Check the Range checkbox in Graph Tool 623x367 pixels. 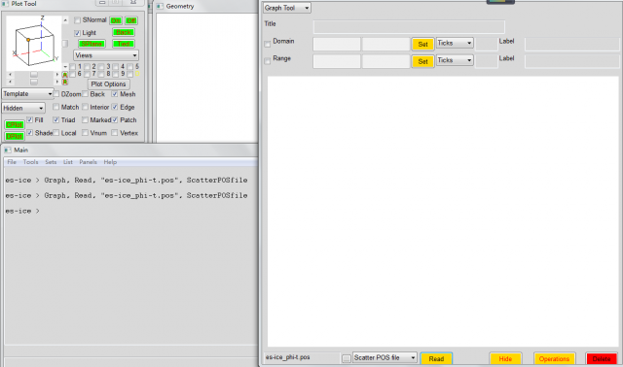[x=268, y=61]
